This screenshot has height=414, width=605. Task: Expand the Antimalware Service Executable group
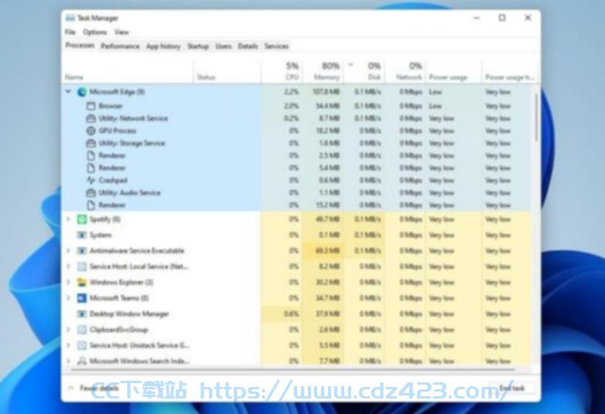click(68, 250)
